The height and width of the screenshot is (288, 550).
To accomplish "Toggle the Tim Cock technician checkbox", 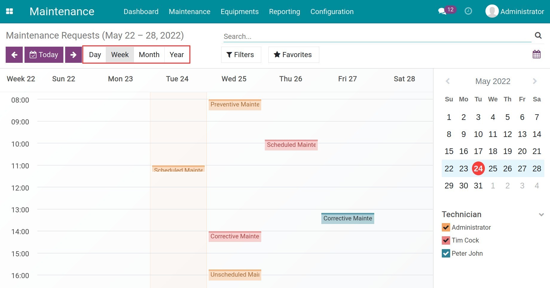I will [446, 240].
